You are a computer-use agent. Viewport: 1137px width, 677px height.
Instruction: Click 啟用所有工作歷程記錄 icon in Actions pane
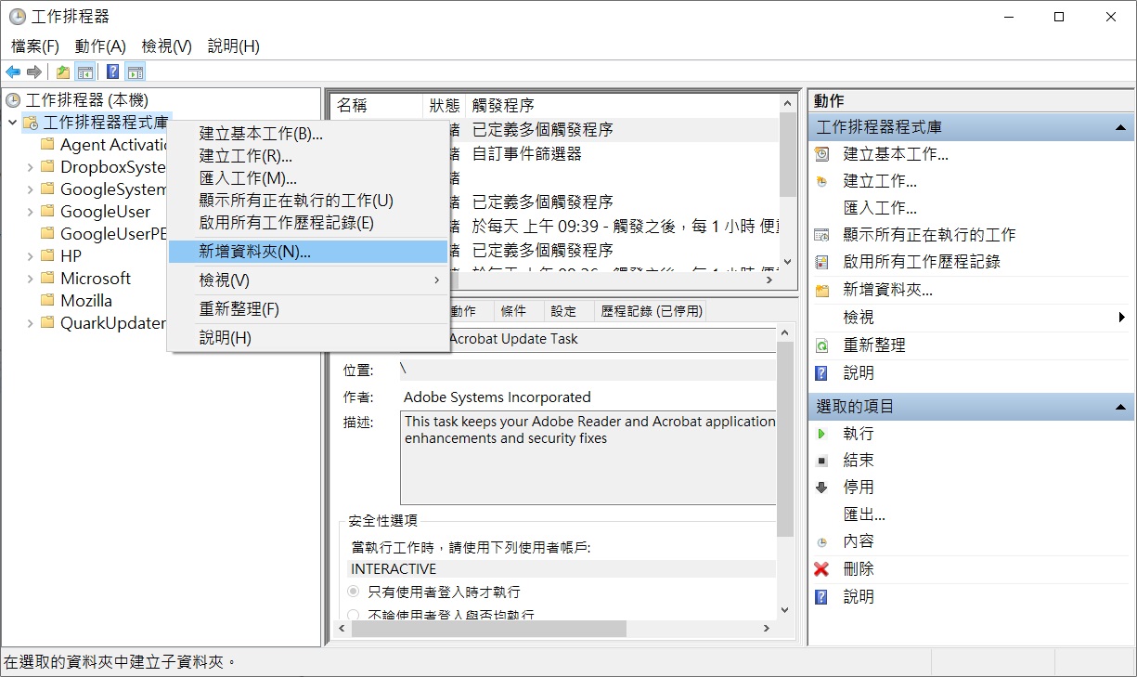[821, 263]
